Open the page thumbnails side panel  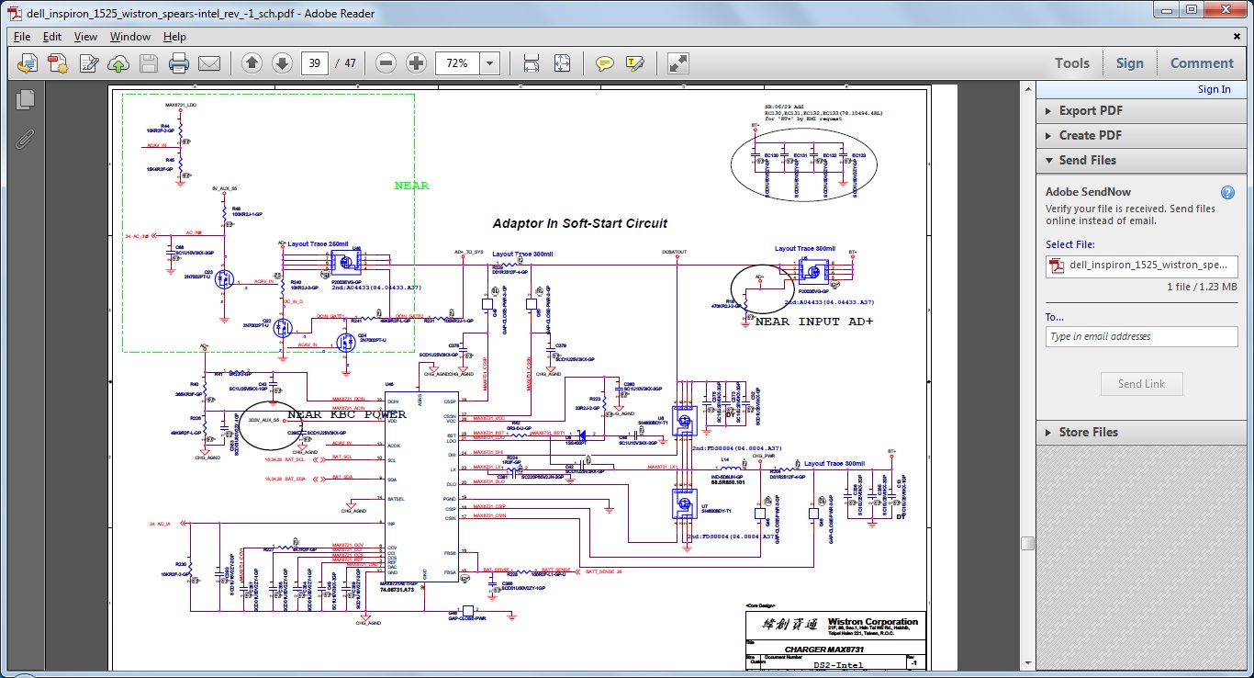(26, 100)
